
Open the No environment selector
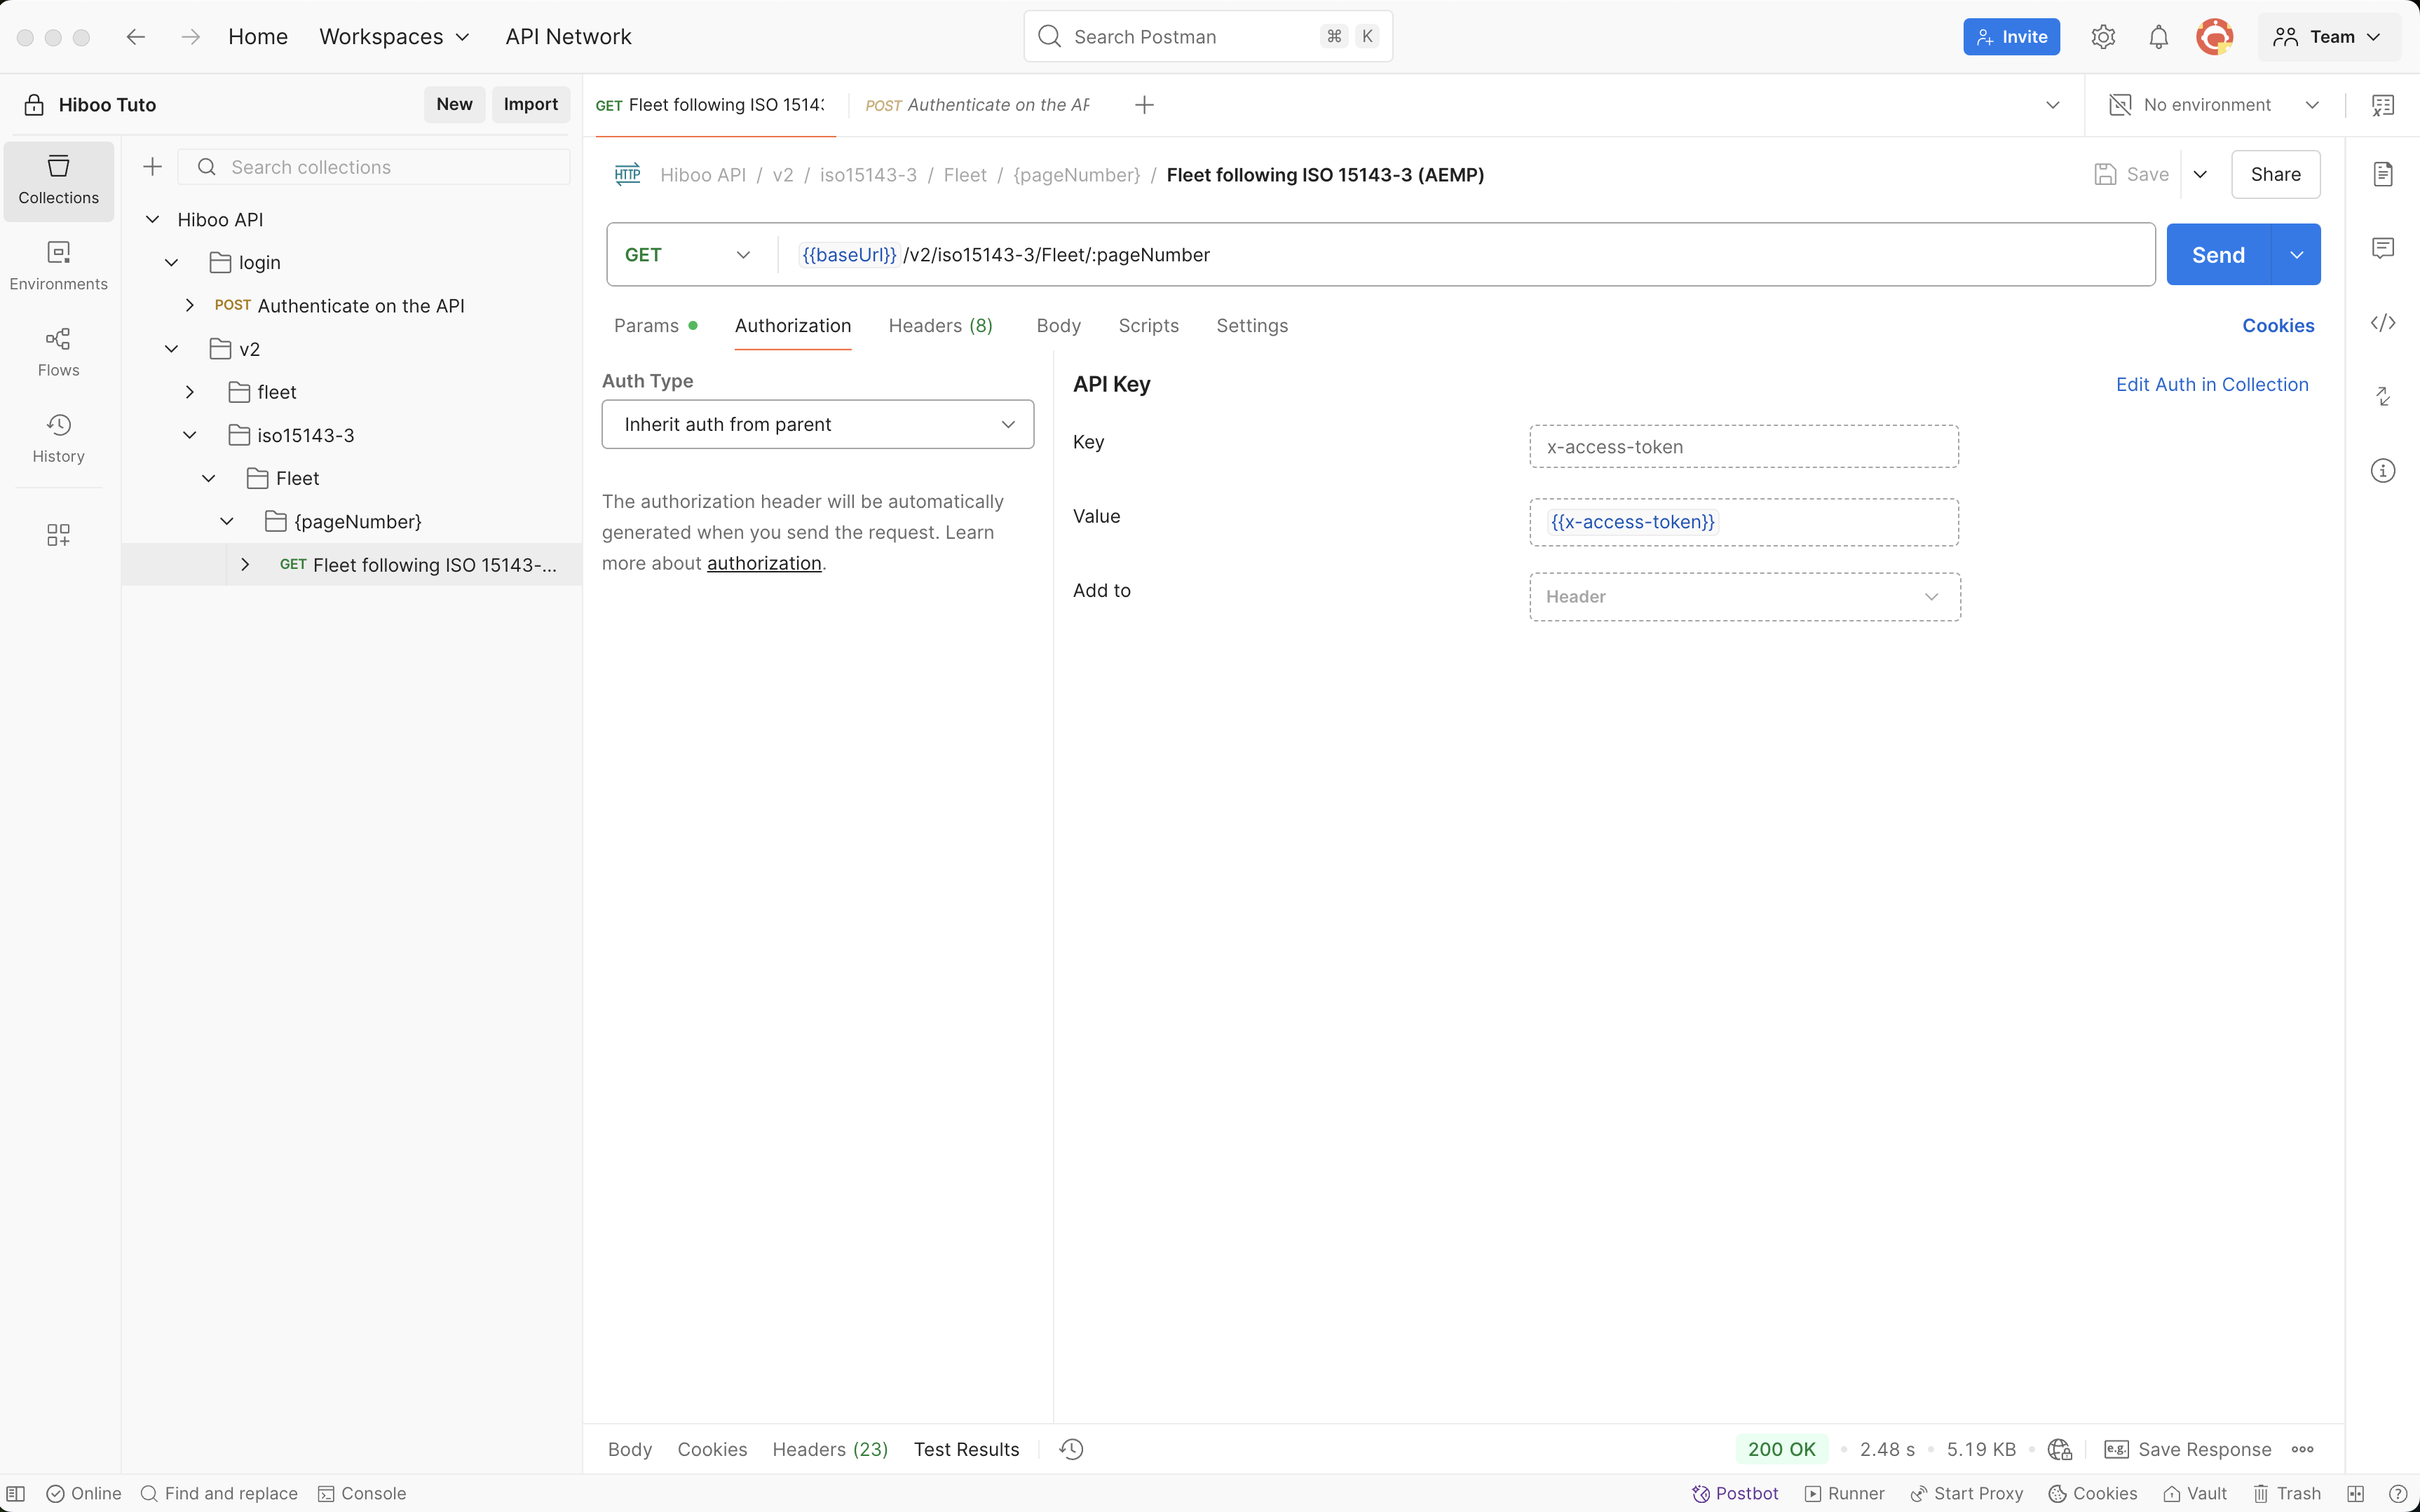[x=2215, y=105]
